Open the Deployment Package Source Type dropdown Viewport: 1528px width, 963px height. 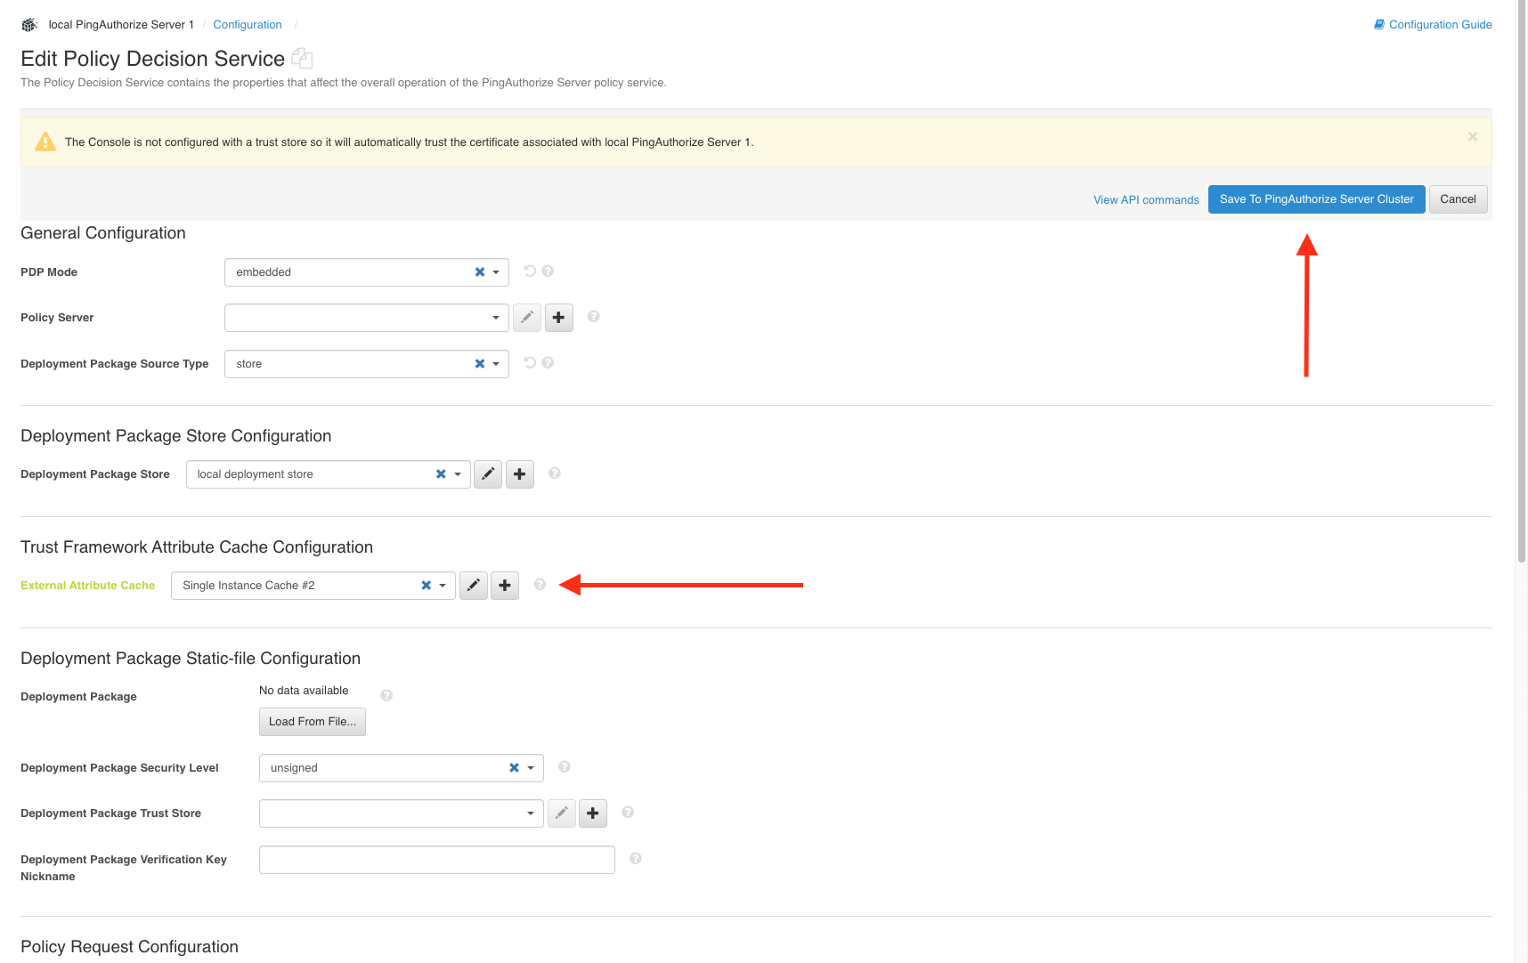pyautogui.click(x=496, y=364)
